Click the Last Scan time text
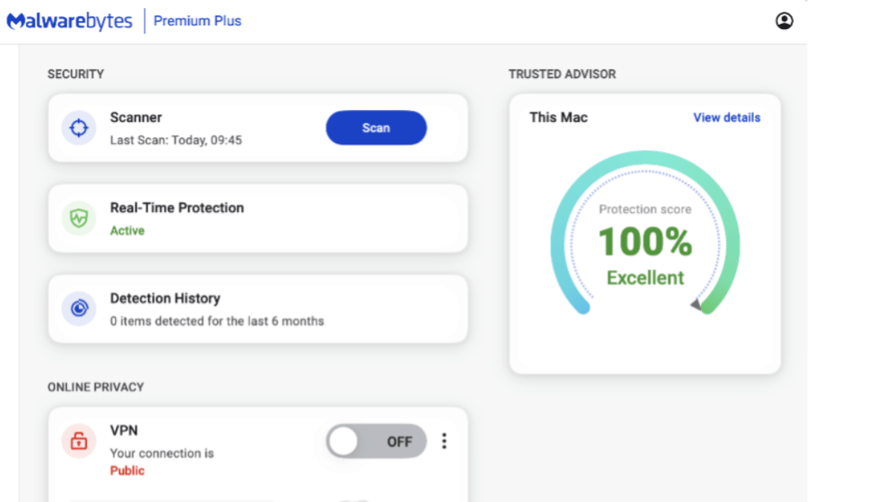 176,140
